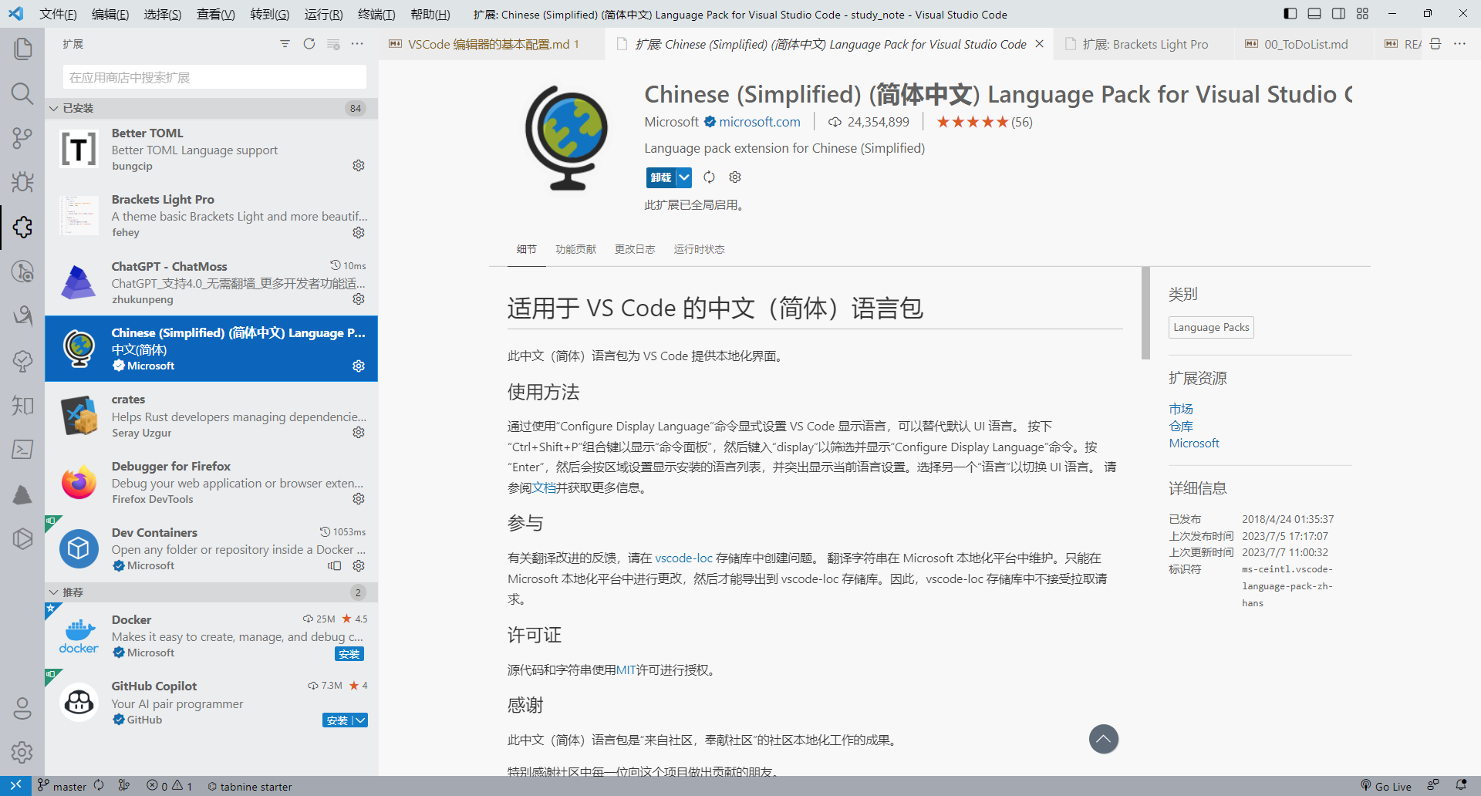Click the scroll-to-top round button

(x=1104, y=739)
